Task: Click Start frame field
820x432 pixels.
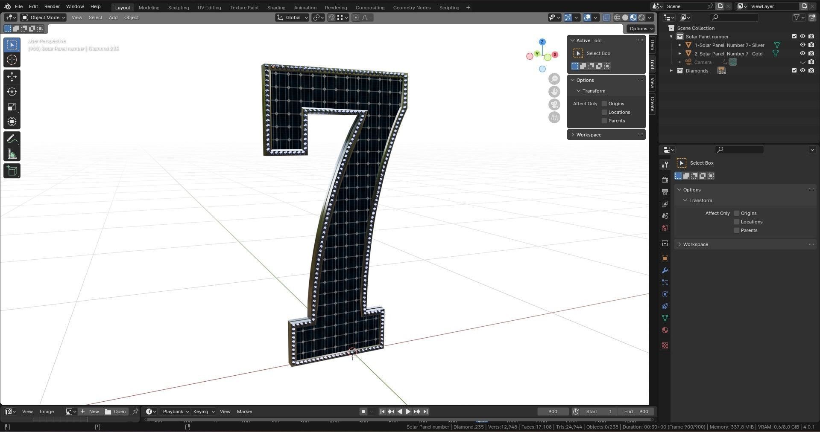Action: (599, 412)
